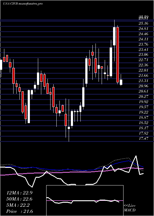This screenshot has height=216, width=154.
Task: Click the 20.27 price axis label
Action: tap(144, 97)
